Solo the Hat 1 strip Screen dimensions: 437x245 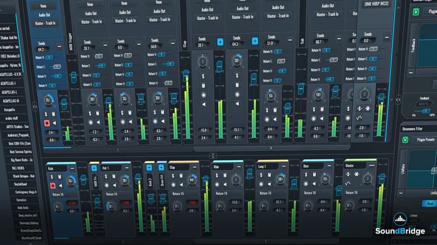pos(106,176)
